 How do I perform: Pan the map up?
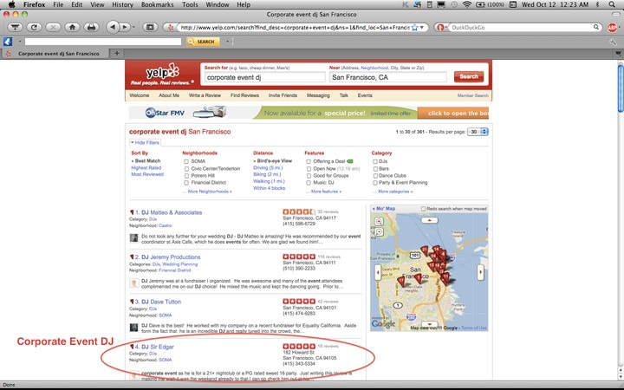pos(429,220)
